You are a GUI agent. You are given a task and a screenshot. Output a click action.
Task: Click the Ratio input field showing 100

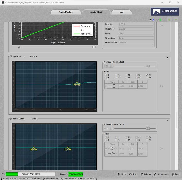[x=136, y=33]
